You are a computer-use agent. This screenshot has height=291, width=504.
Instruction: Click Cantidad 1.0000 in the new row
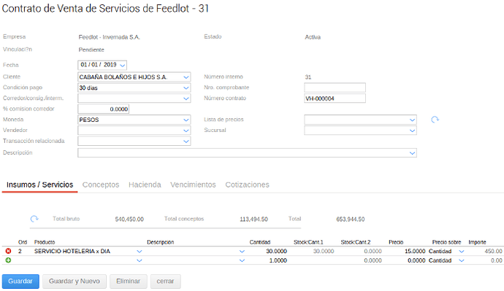[x=278, y=260]
